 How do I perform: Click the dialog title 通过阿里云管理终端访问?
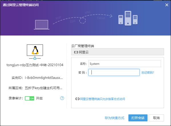(21, 5)
